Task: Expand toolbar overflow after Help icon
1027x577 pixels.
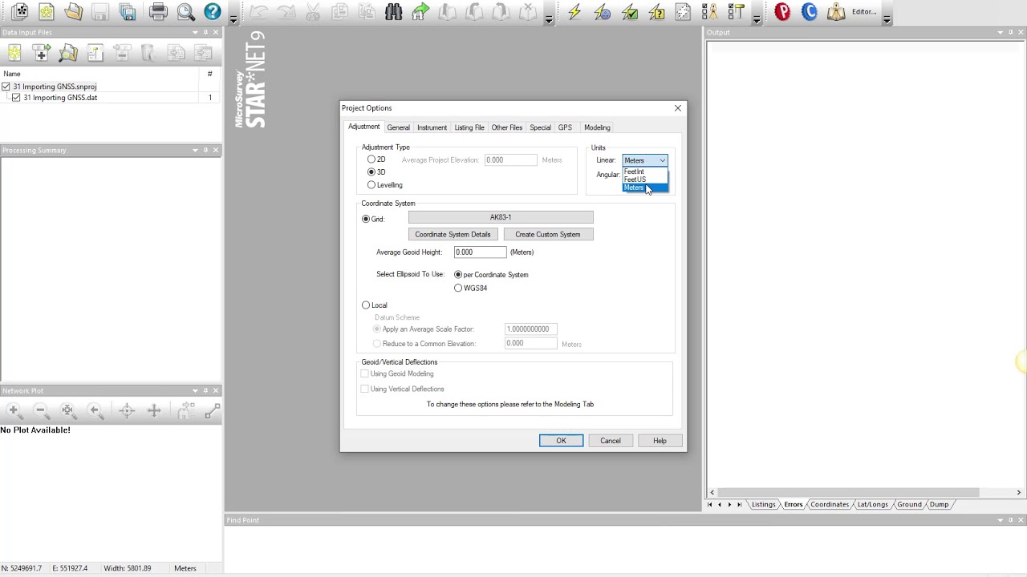Action: point(233,18)
